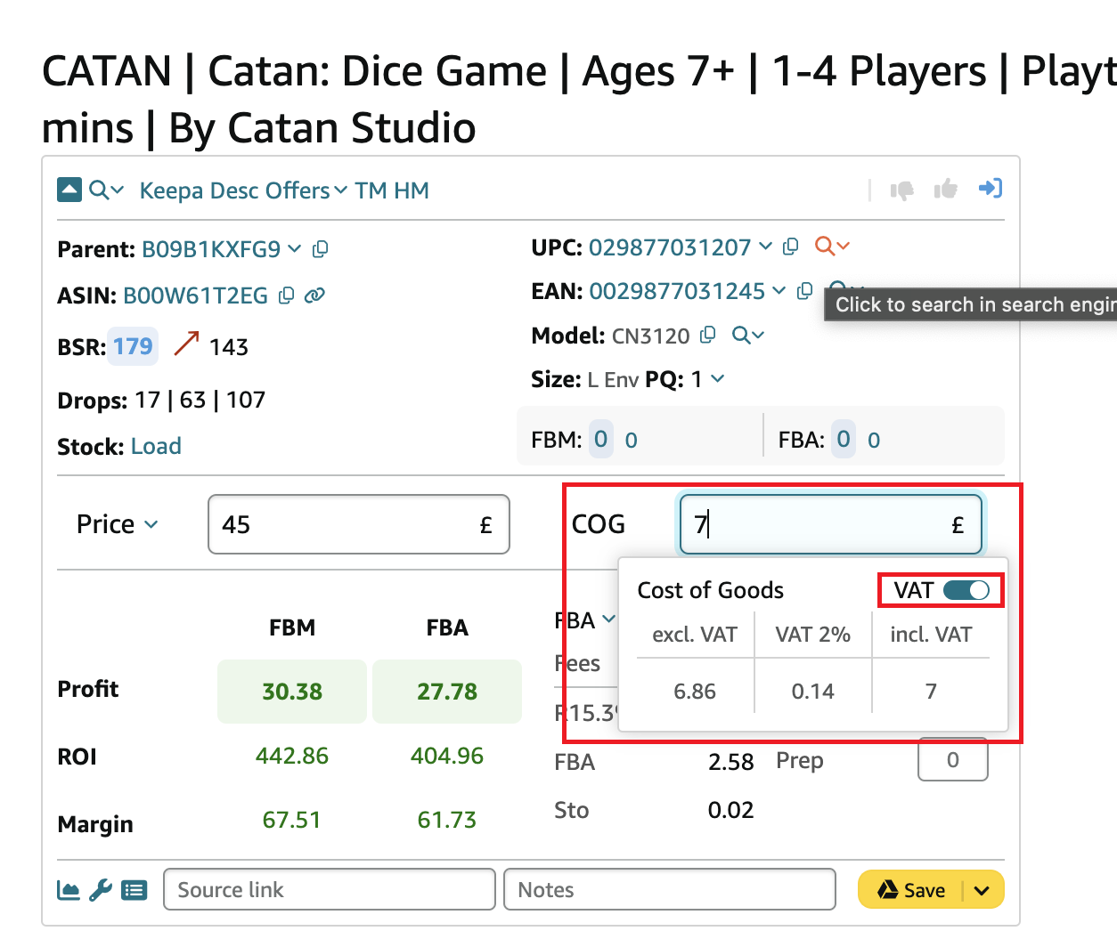The image size is (1117, 931).
Task: Open the chart history icon at bottom left
Action: [68, 889]
